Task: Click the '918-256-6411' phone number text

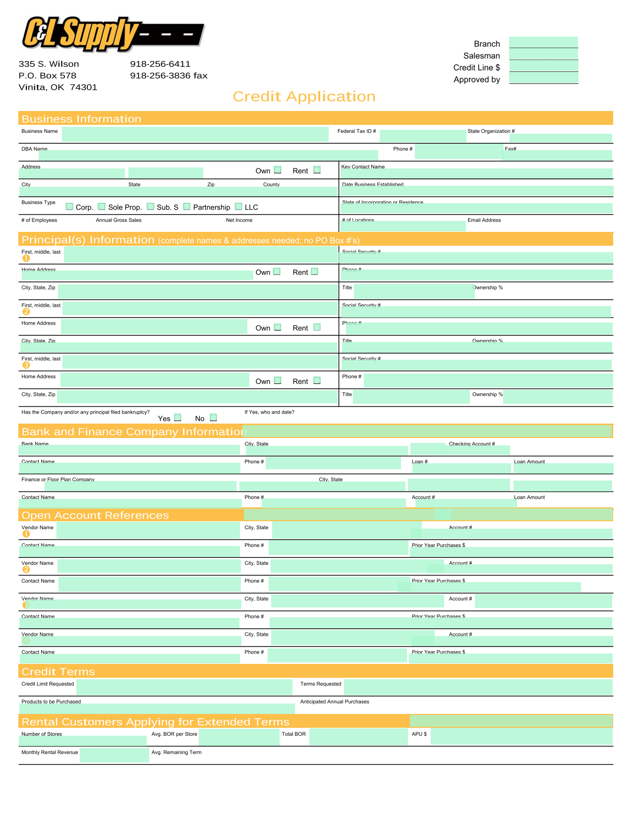Action: pyautogui.click(x=160, y=64)
